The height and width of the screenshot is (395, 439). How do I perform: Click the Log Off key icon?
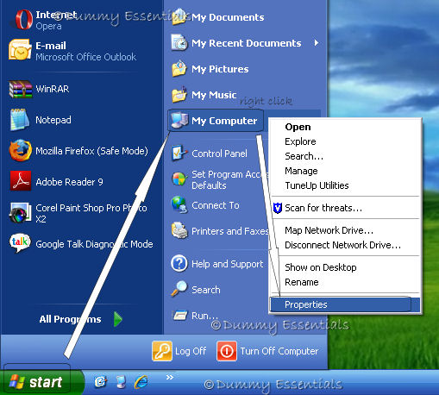(x=162, y=351)
